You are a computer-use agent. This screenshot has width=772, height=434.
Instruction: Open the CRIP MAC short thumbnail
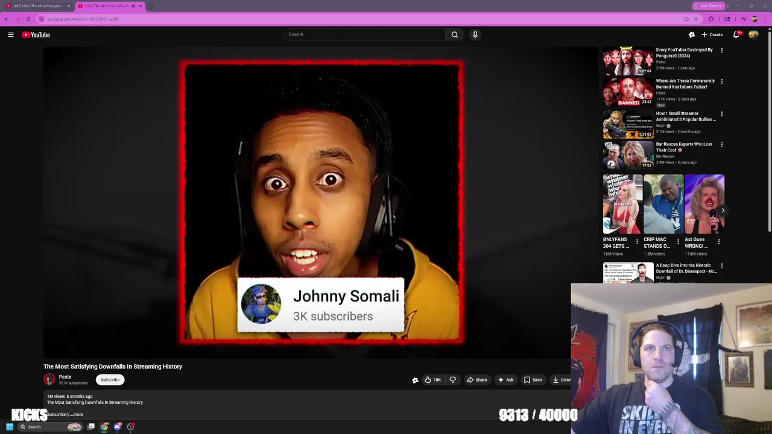[x=663, y=204]
